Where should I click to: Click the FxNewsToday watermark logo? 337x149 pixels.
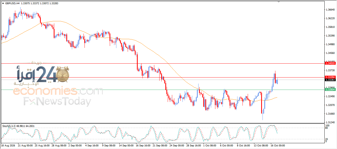[57, 101]
